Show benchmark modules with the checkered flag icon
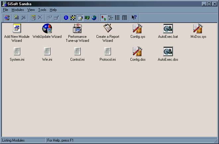The width and height of the screenshot is (219, 144). coord(73,18)
